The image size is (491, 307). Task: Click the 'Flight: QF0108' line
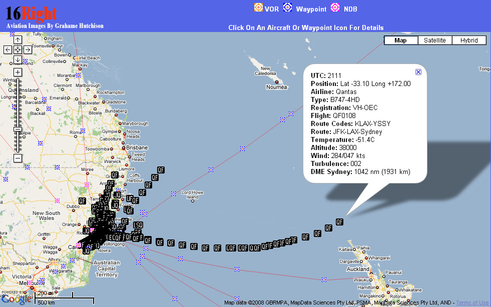coord(333,116)
